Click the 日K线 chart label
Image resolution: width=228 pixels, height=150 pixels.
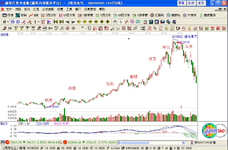click(x=5, y=35)
